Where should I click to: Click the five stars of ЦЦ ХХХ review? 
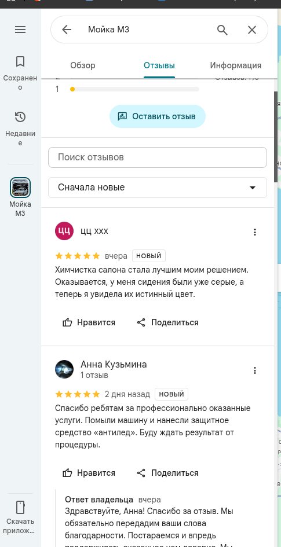coord(78,256)
